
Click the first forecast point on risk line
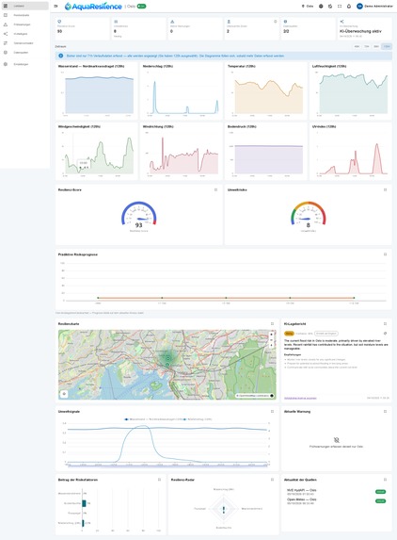(98, 298)
